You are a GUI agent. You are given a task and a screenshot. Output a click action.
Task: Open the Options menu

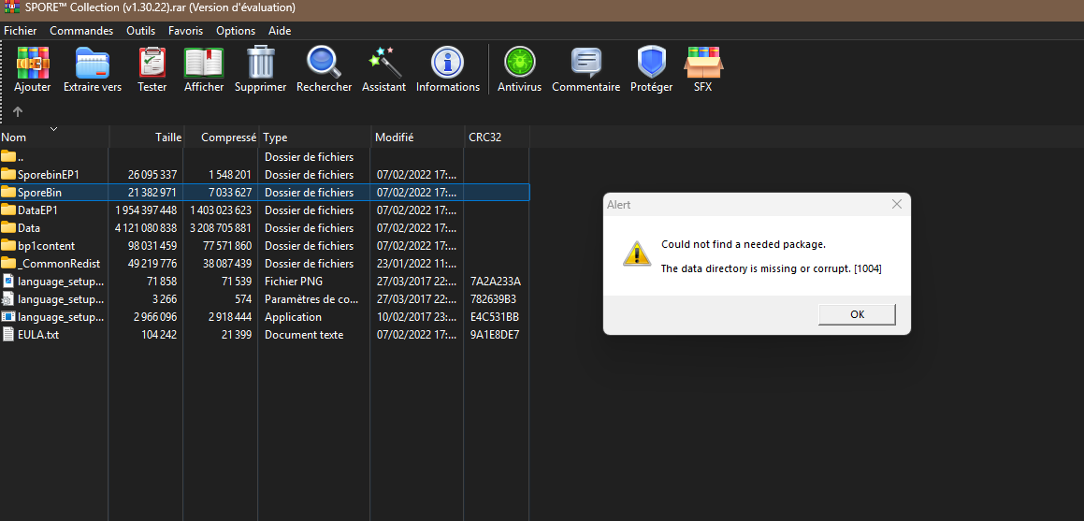tap(236, 31)
